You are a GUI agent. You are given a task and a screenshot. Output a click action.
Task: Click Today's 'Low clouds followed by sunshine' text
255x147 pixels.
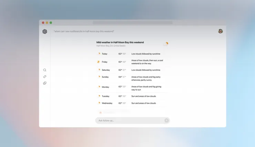pyautogui.click(x=146, y=54)
